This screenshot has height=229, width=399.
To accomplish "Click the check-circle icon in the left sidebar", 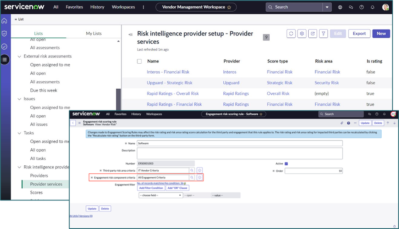I will [4, 46].
